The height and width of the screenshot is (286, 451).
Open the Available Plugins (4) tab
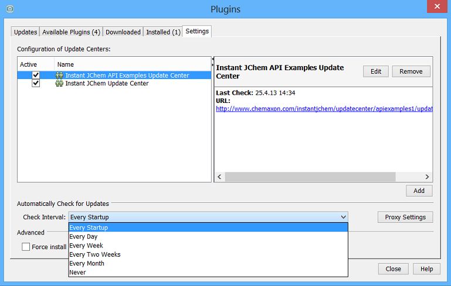(71, 32)
